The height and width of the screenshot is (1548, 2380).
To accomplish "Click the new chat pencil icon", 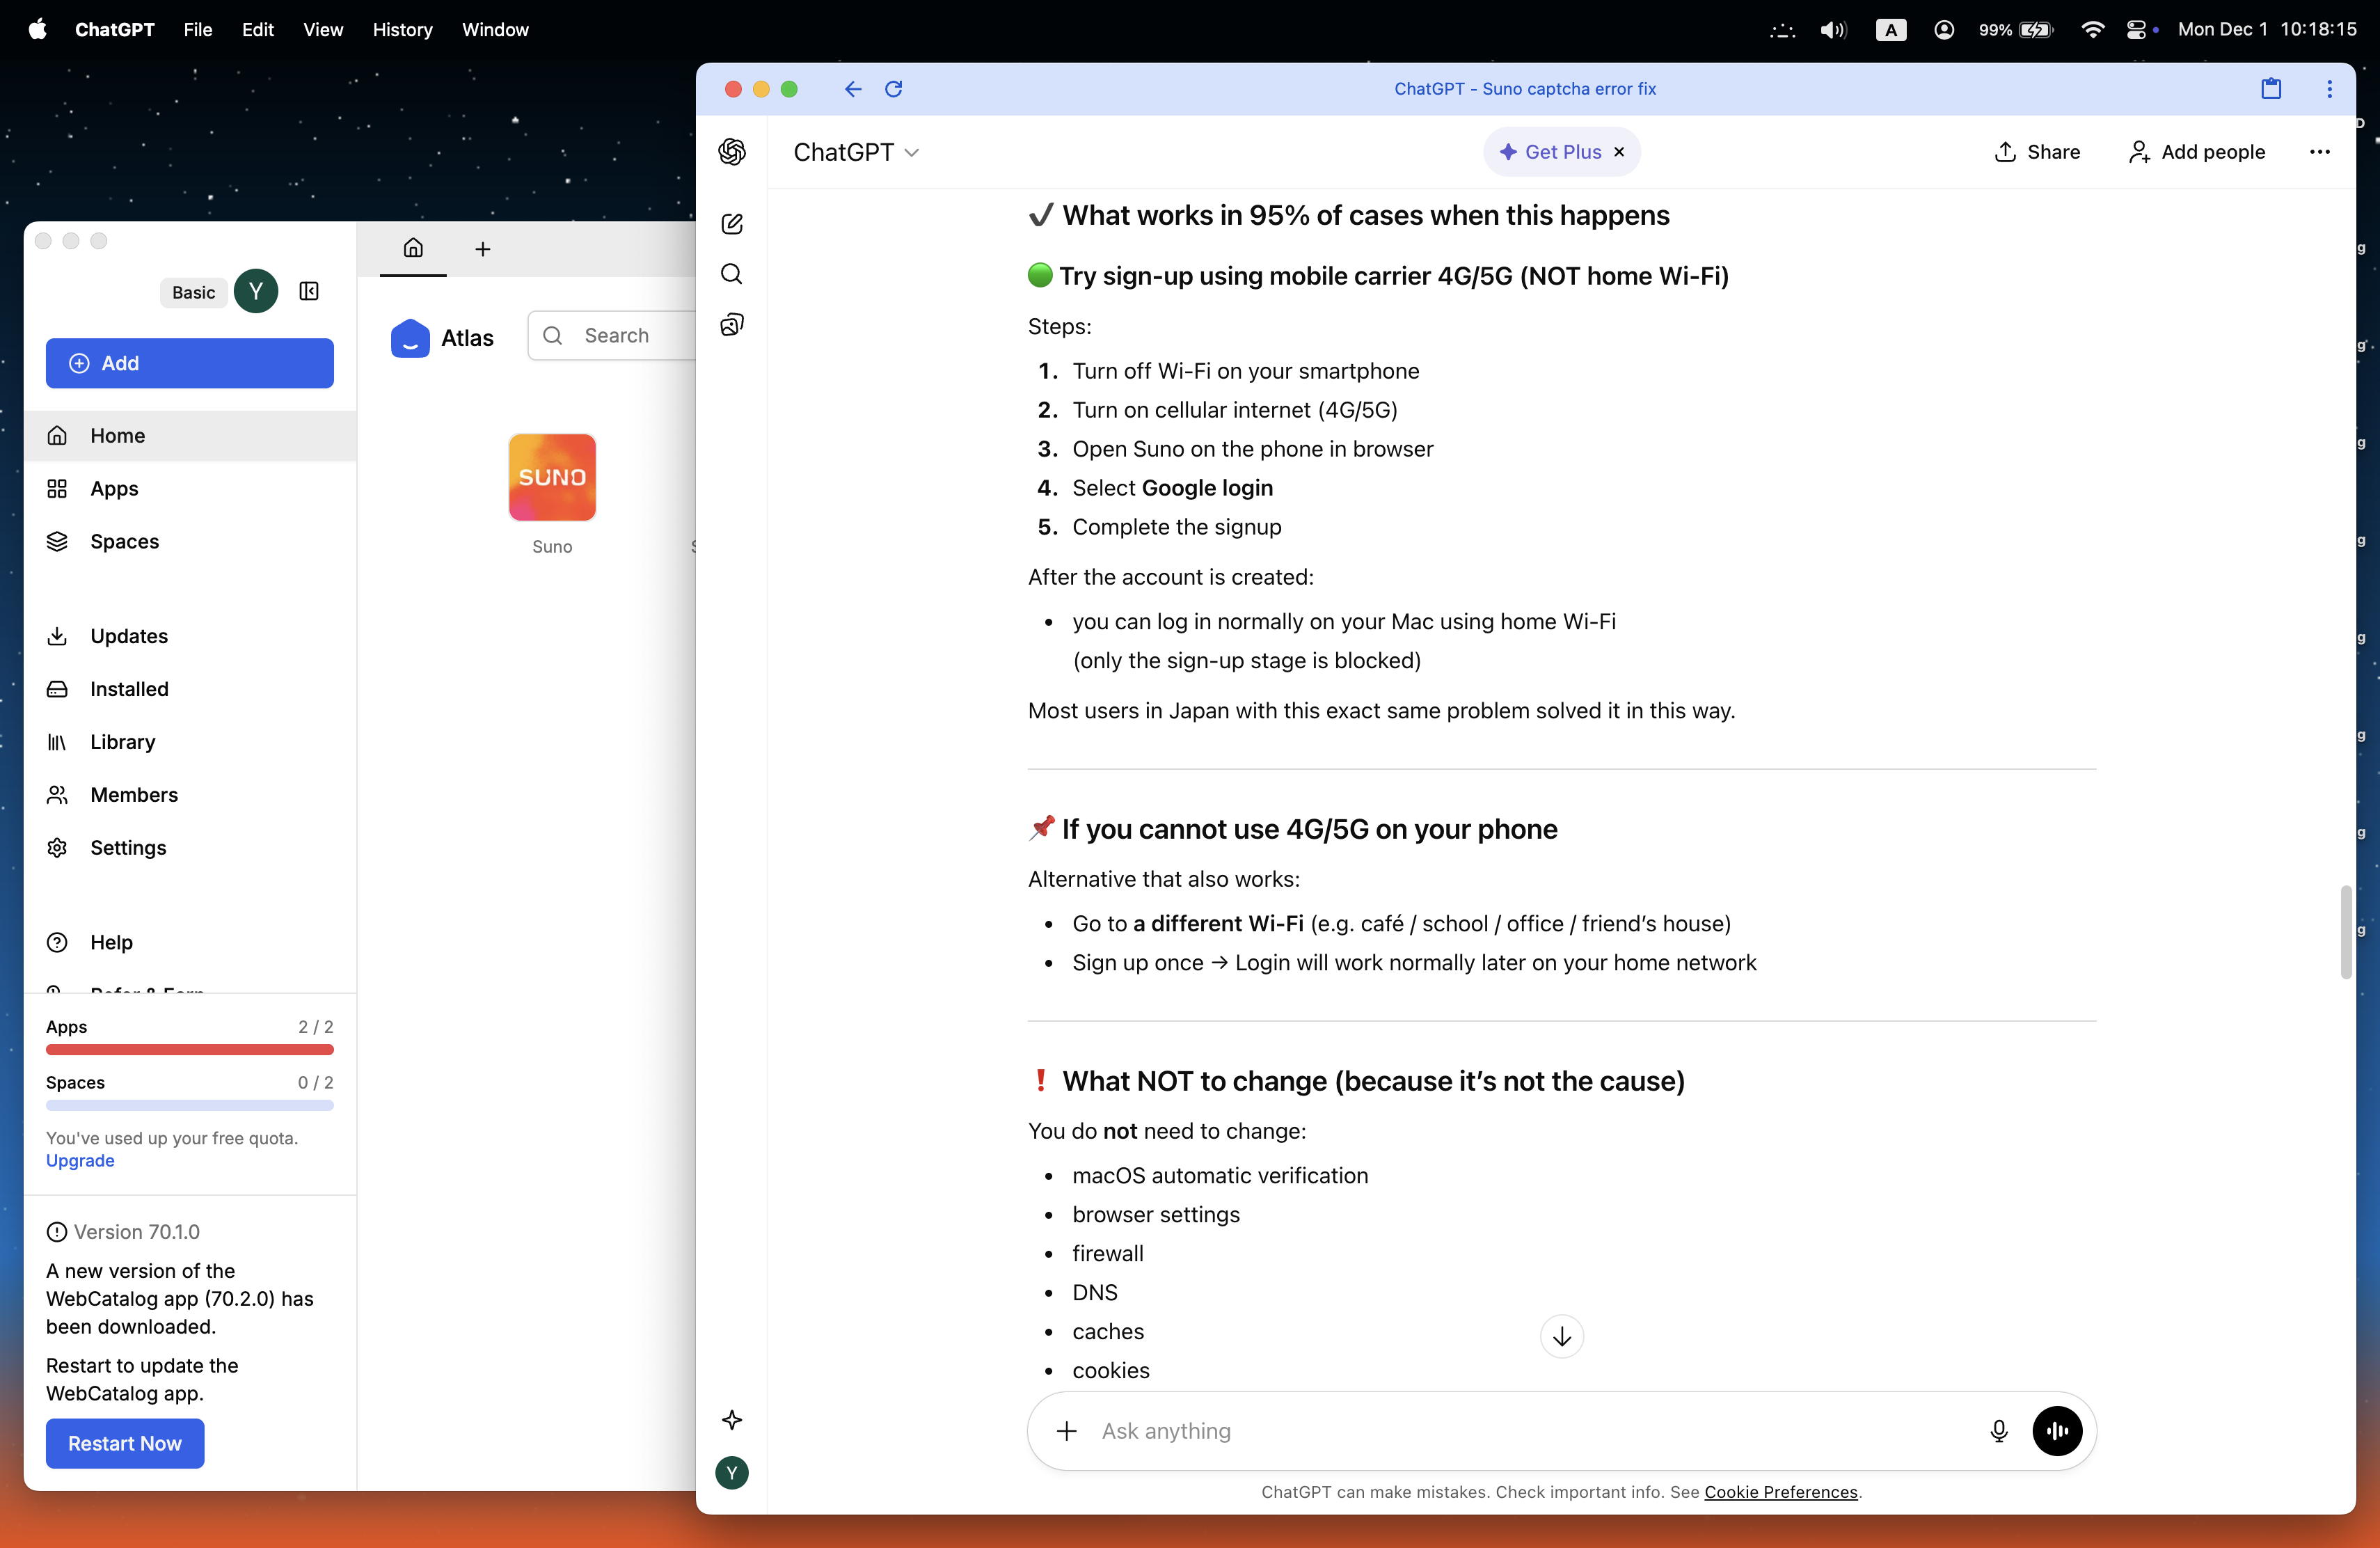I will (732, 224).
